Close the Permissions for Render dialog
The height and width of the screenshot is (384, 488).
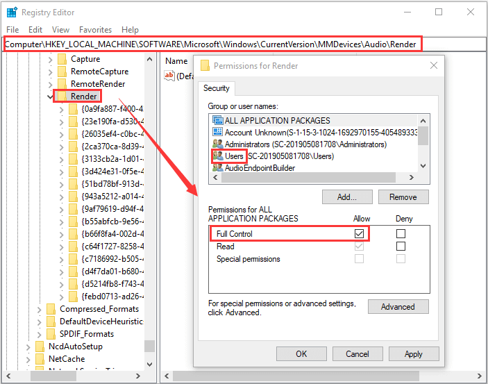click(x=434, y=65)
